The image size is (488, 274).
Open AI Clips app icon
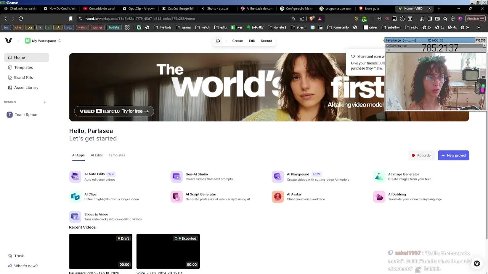coord(75,197)
